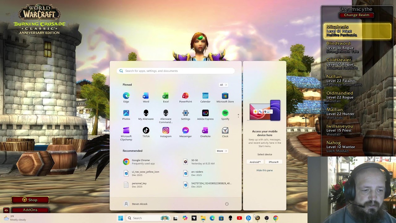Switch to World of Warcraft taskbar icon

pyautogui.click(x=257, y=218)
